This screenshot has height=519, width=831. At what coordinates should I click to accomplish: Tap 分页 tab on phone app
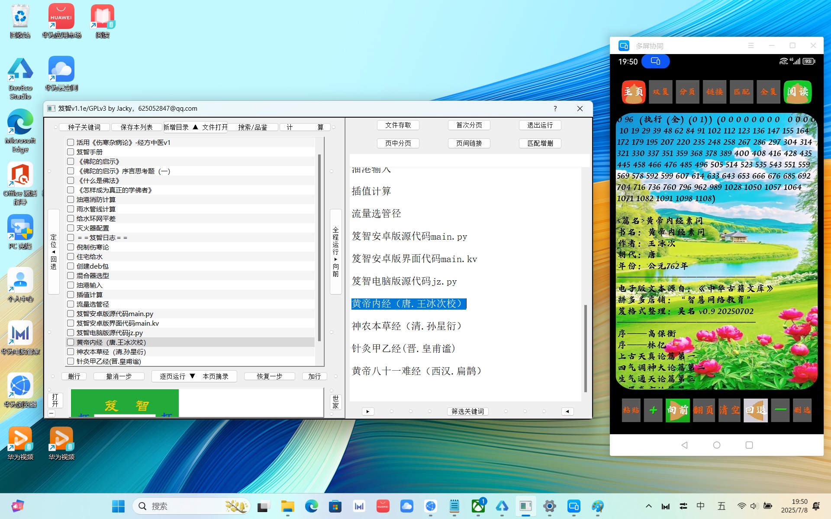(x=687, y=92)
